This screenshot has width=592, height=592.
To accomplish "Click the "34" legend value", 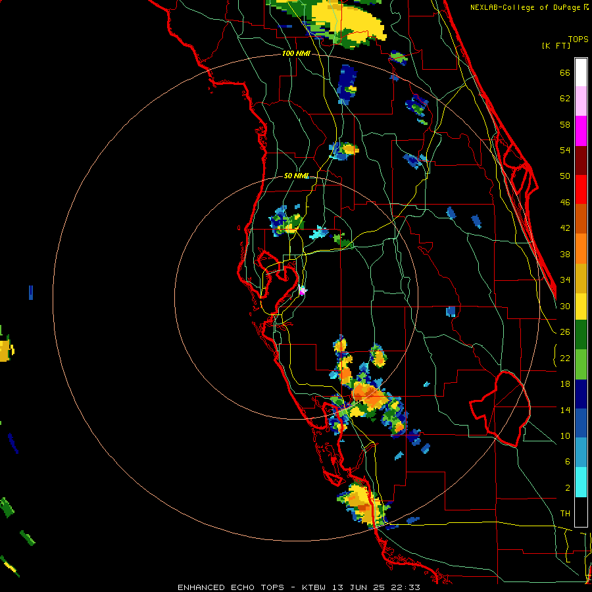I will click(x=565, y=280).
